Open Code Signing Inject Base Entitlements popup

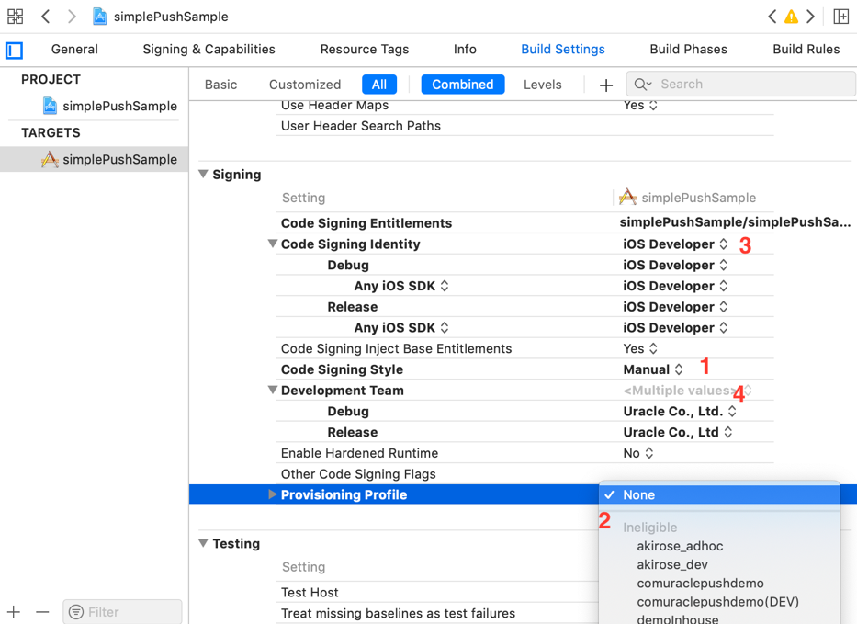point(640,349)
